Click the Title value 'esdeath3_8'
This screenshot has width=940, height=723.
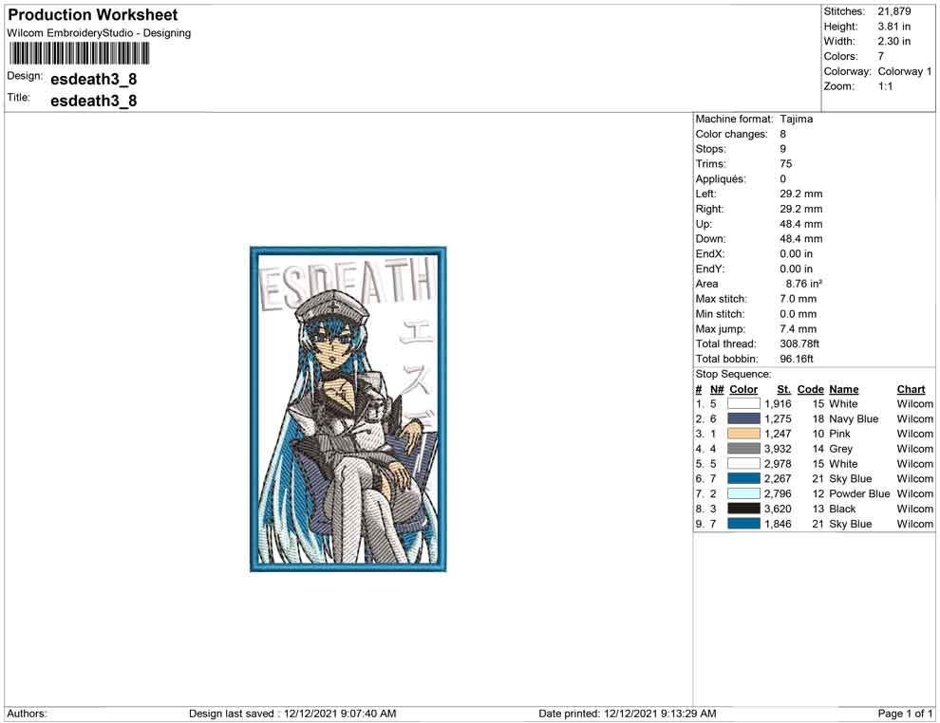pos(93,101)
